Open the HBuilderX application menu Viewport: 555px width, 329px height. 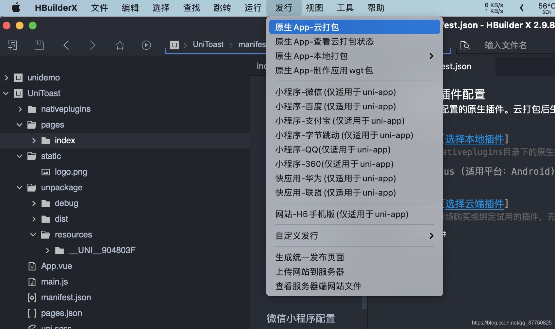pyautogui.click(x=56, y=8)
